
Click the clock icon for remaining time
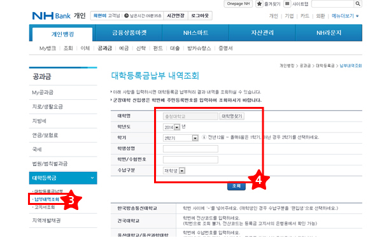point(126,16)
